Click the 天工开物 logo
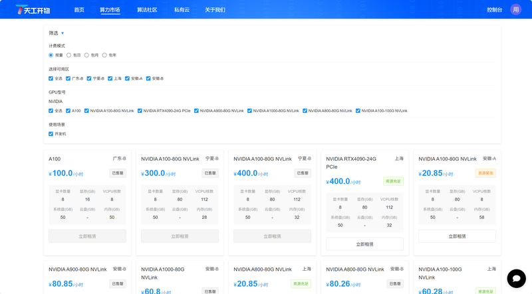Image resolution: width=532 pixels, height=294 pixels. click(x=33, y=10)
